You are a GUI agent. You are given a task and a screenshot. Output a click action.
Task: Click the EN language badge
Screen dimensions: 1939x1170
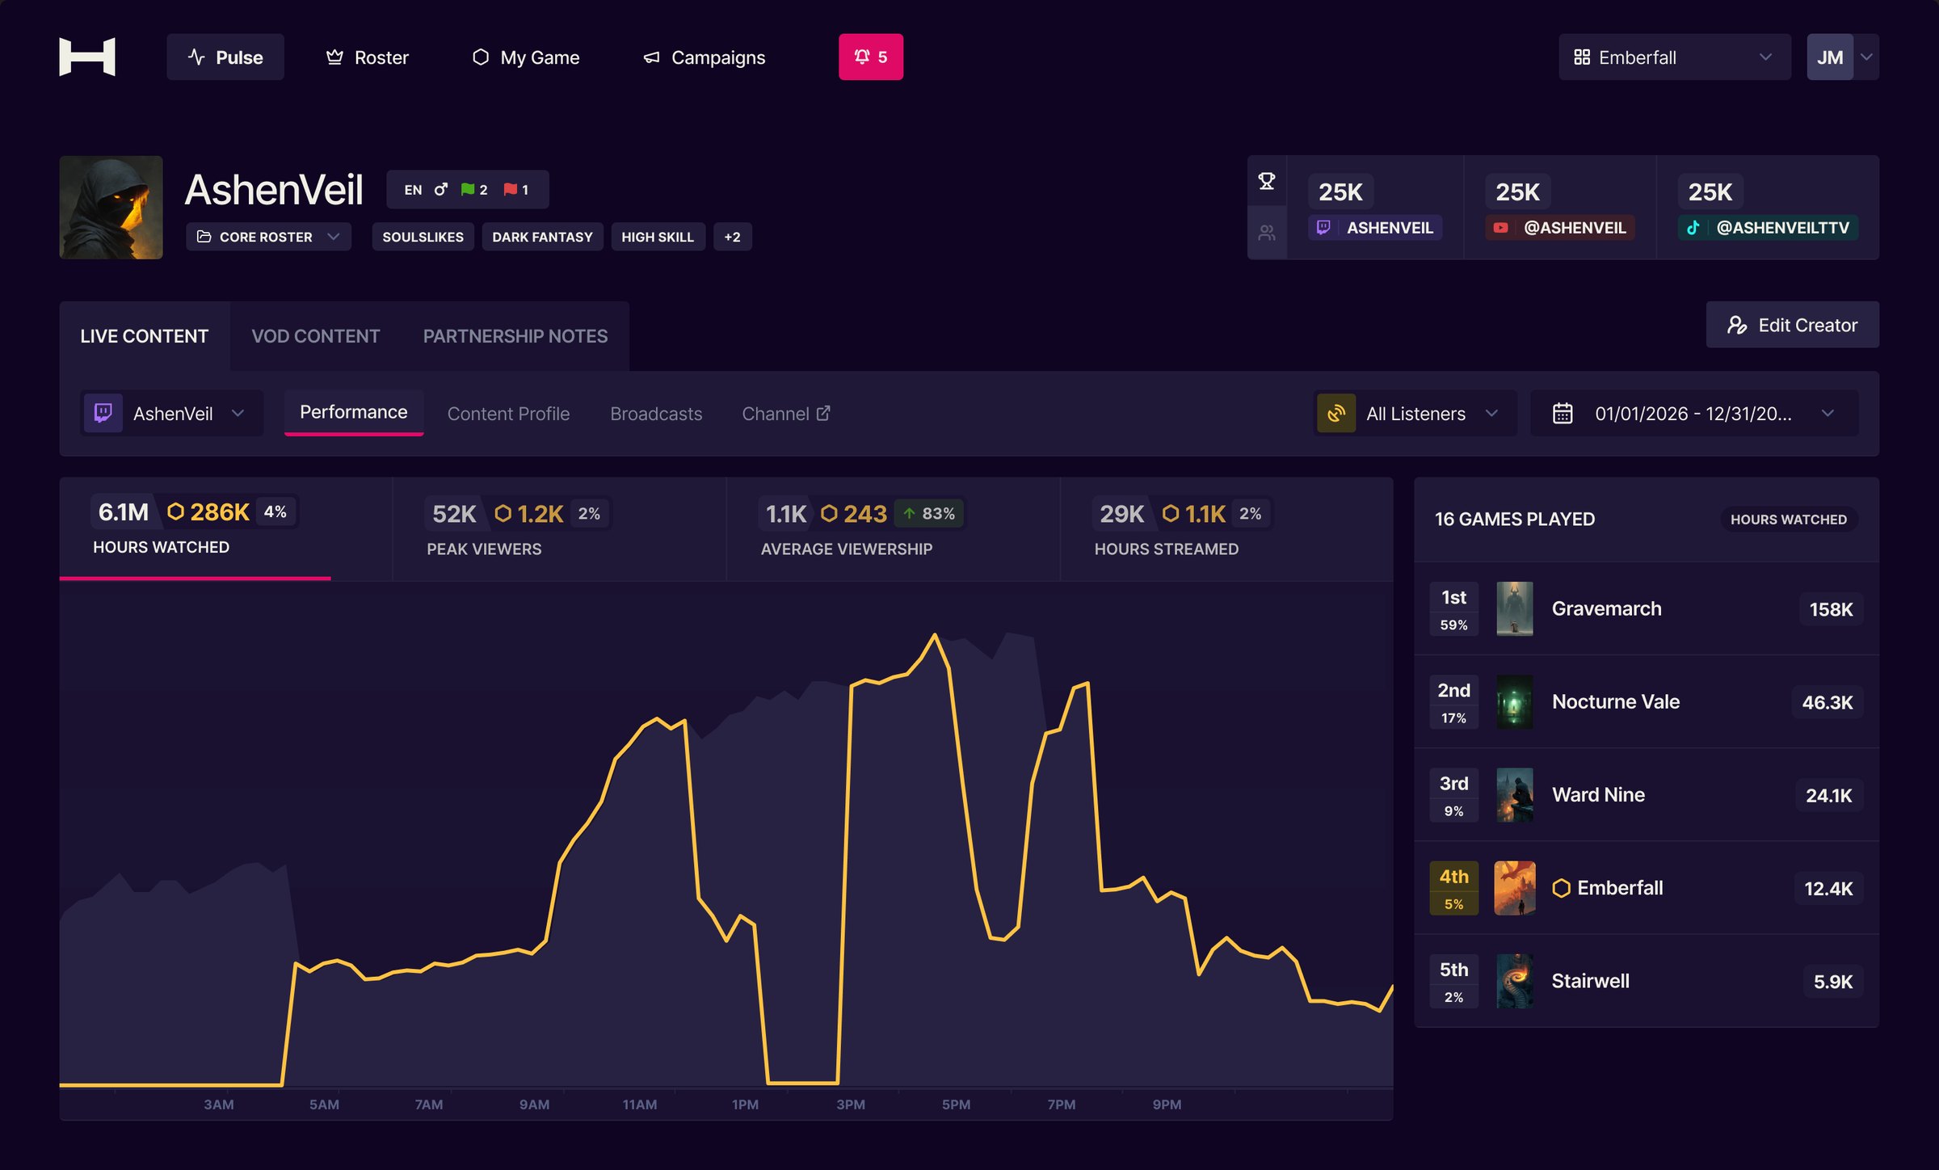coord(413,190)
